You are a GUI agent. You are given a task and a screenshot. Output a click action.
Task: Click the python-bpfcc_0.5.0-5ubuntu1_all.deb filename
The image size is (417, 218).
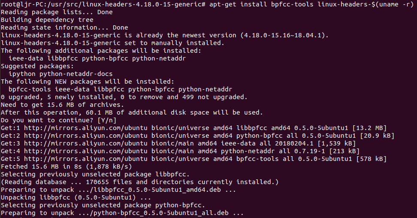(x=159, y=213)
